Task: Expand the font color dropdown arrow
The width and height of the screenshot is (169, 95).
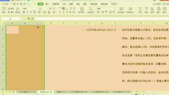Action: (x=51, y=12)
